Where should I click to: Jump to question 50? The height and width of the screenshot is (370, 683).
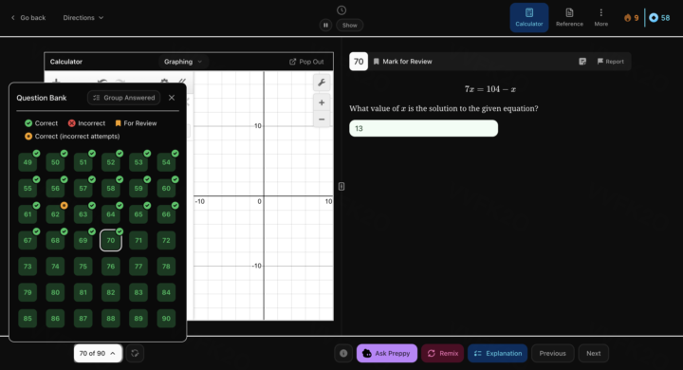55,162
